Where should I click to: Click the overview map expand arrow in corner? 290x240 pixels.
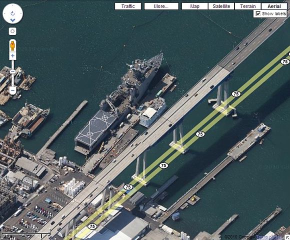pos(288,237)
